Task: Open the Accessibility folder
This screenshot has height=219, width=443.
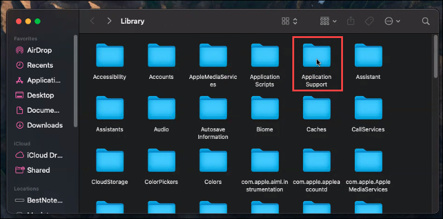Action: coord(110,56)
